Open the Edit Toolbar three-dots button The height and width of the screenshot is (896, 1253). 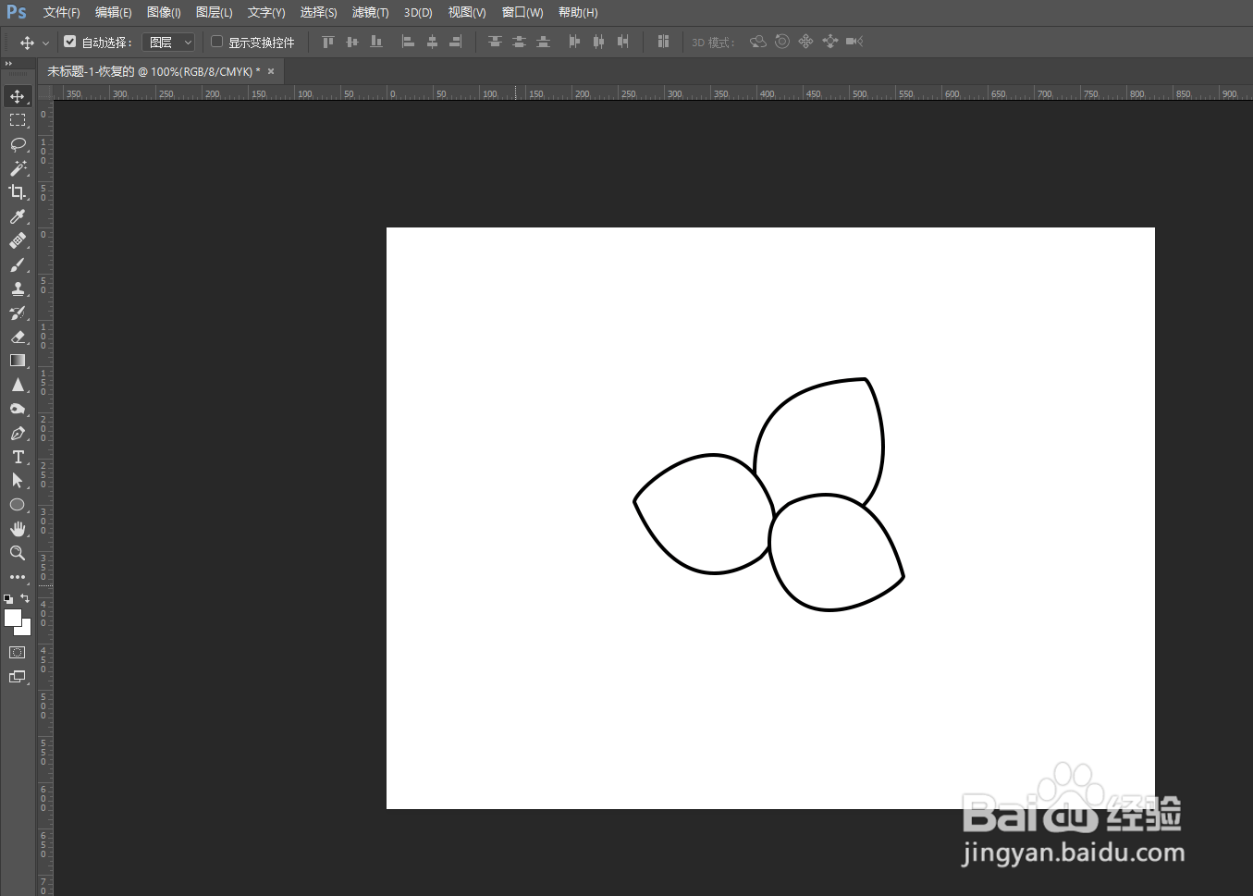point(18,577)
